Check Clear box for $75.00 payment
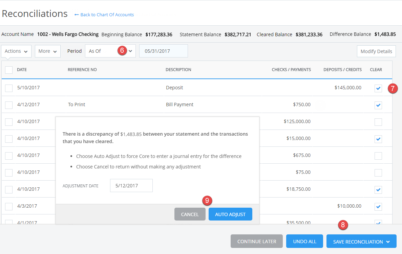The height and width of the screenshot is (254, 402). pos(378,172)
